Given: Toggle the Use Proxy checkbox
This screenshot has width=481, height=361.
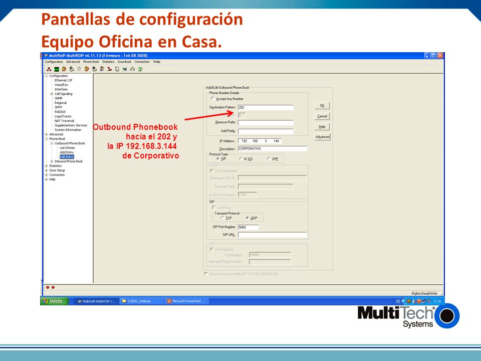Looking at the screenshot, I should click(214, 208).
